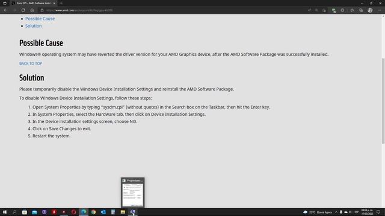The width and height of the screenshot is (385, 216).
Task: Open the browser home page
Action: point(32,10)
